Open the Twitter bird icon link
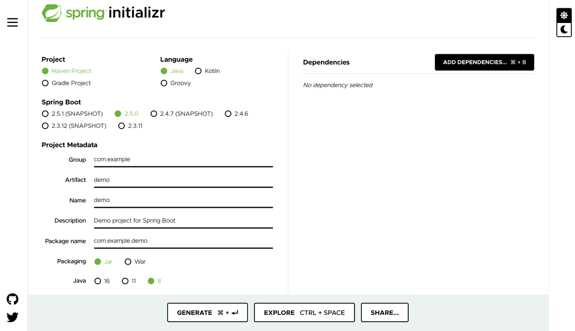 point(13,317)
